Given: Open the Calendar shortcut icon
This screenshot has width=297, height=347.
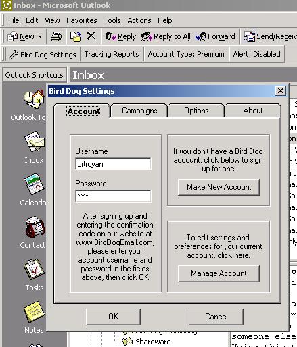Looking at the screenshot, I should [35, 184].
